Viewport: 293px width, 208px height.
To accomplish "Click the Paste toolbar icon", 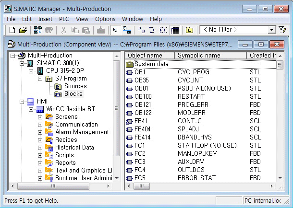I will point(86,30).
